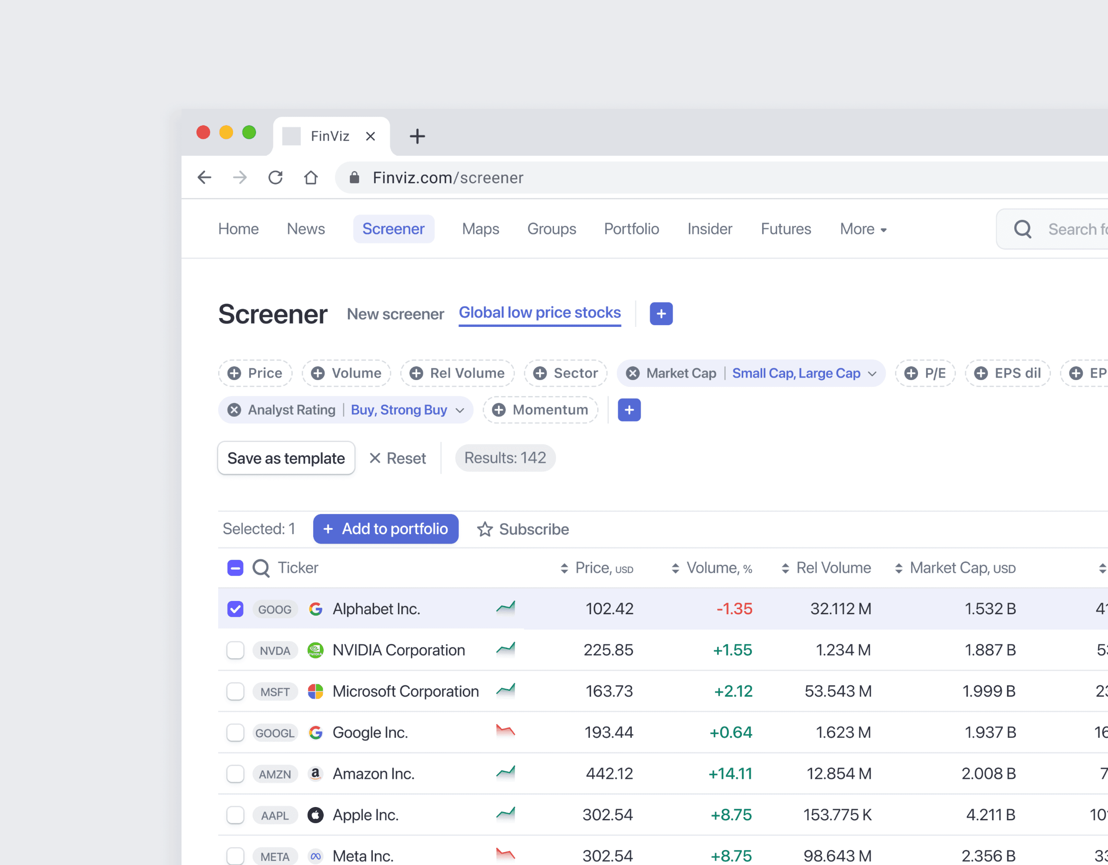Go back with the browser arrow

pos(205,178)
